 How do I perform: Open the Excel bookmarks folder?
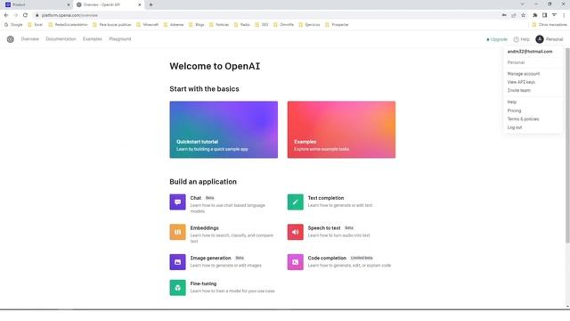tap(36, 25)
